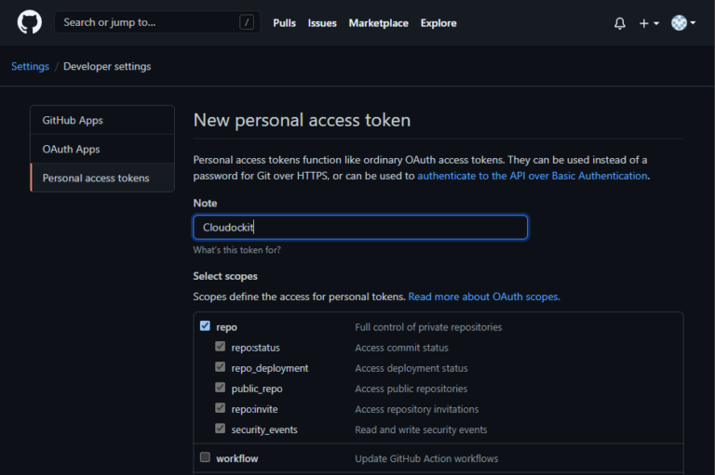Open Marketplace in top navigation
715x475 pixels.
(378, 23)
